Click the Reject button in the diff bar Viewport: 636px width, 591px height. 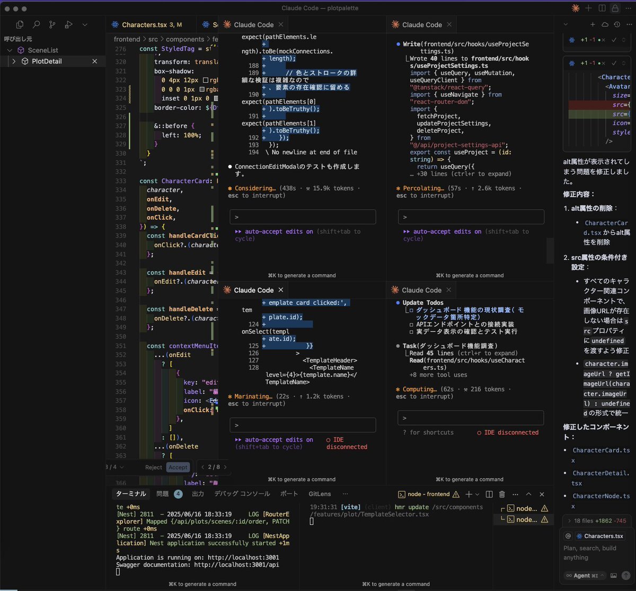(154, 467)
